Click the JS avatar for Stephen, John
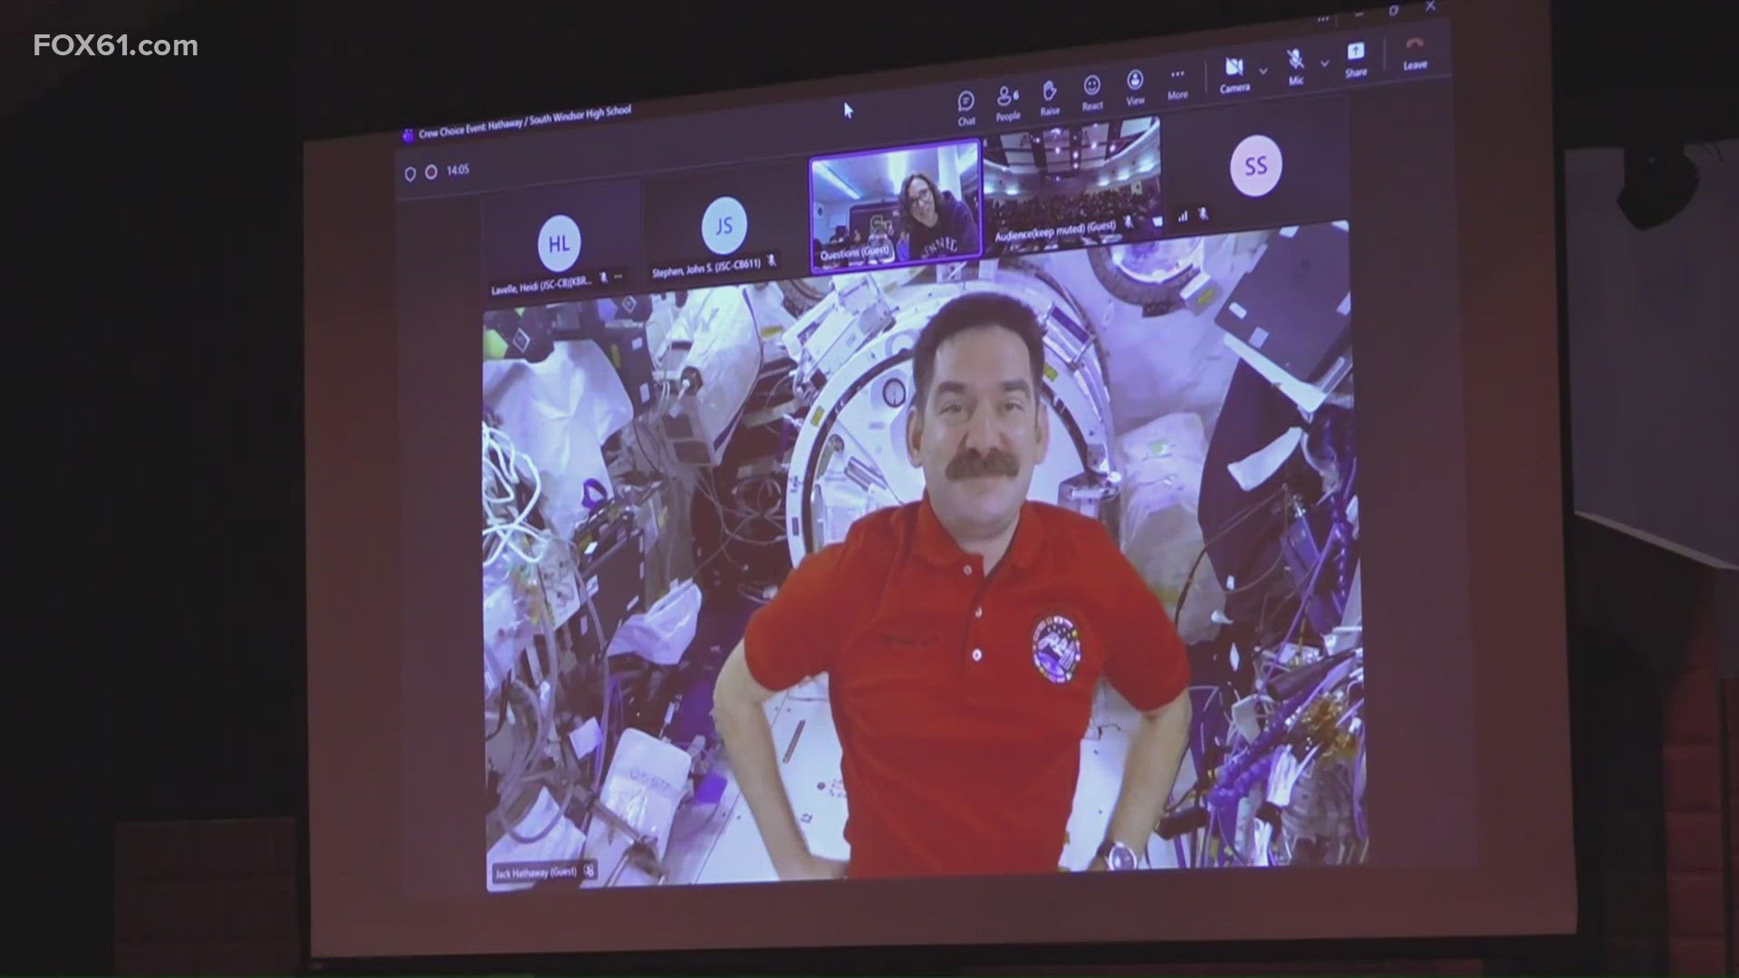The image size is (1739, 978). (724, 226)
